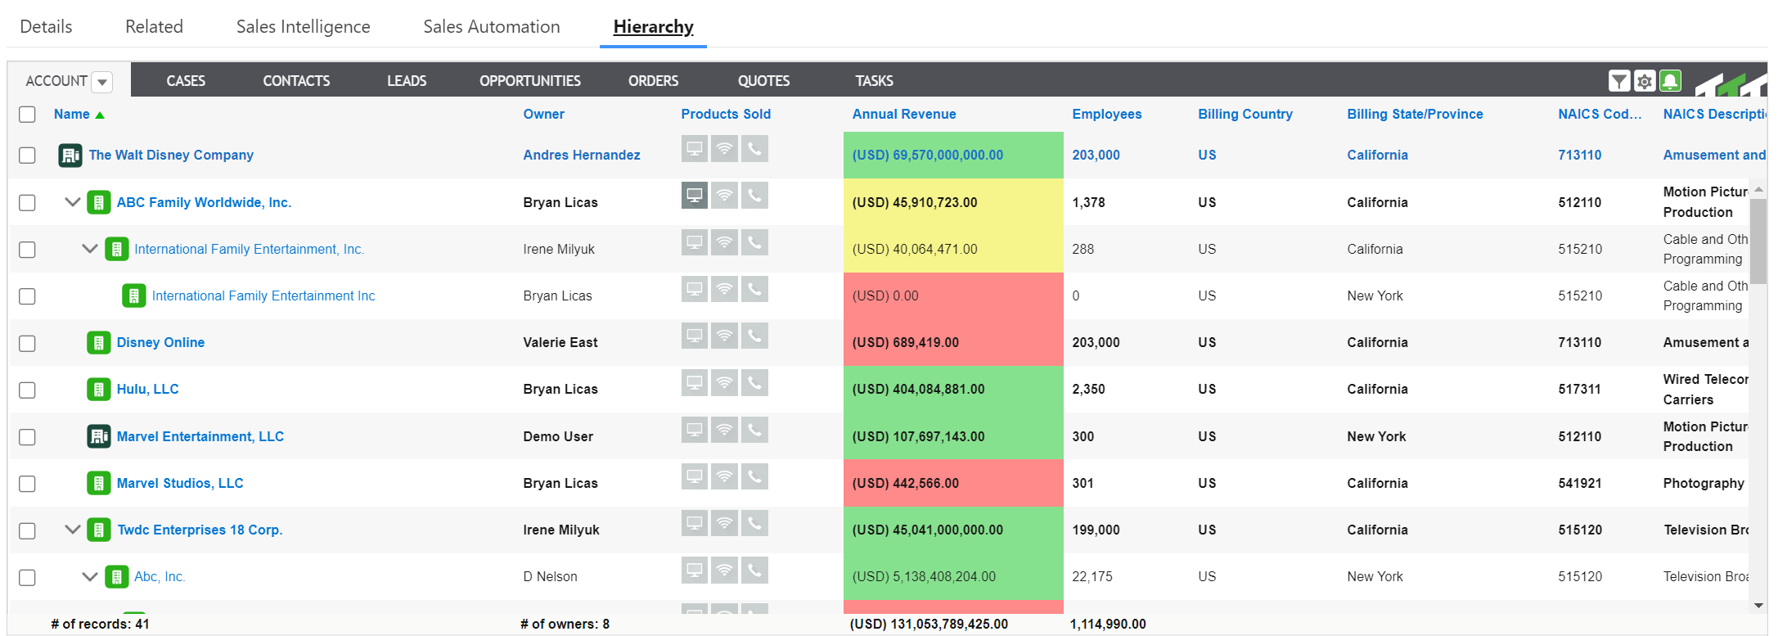
Task: Click wifi product icon for Abc, Inc.
Action: click(x=724, y=570)
